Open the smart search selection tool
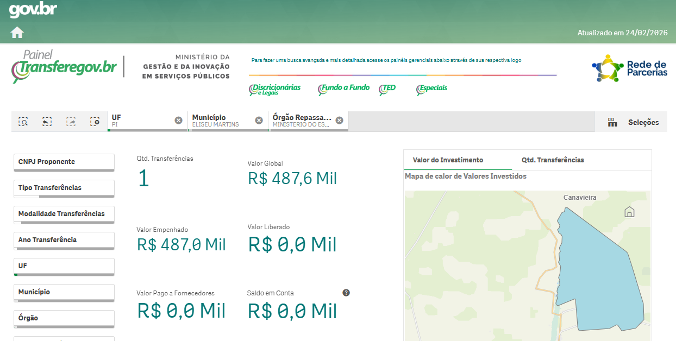 pyautogui.click(x=23, y=122)
